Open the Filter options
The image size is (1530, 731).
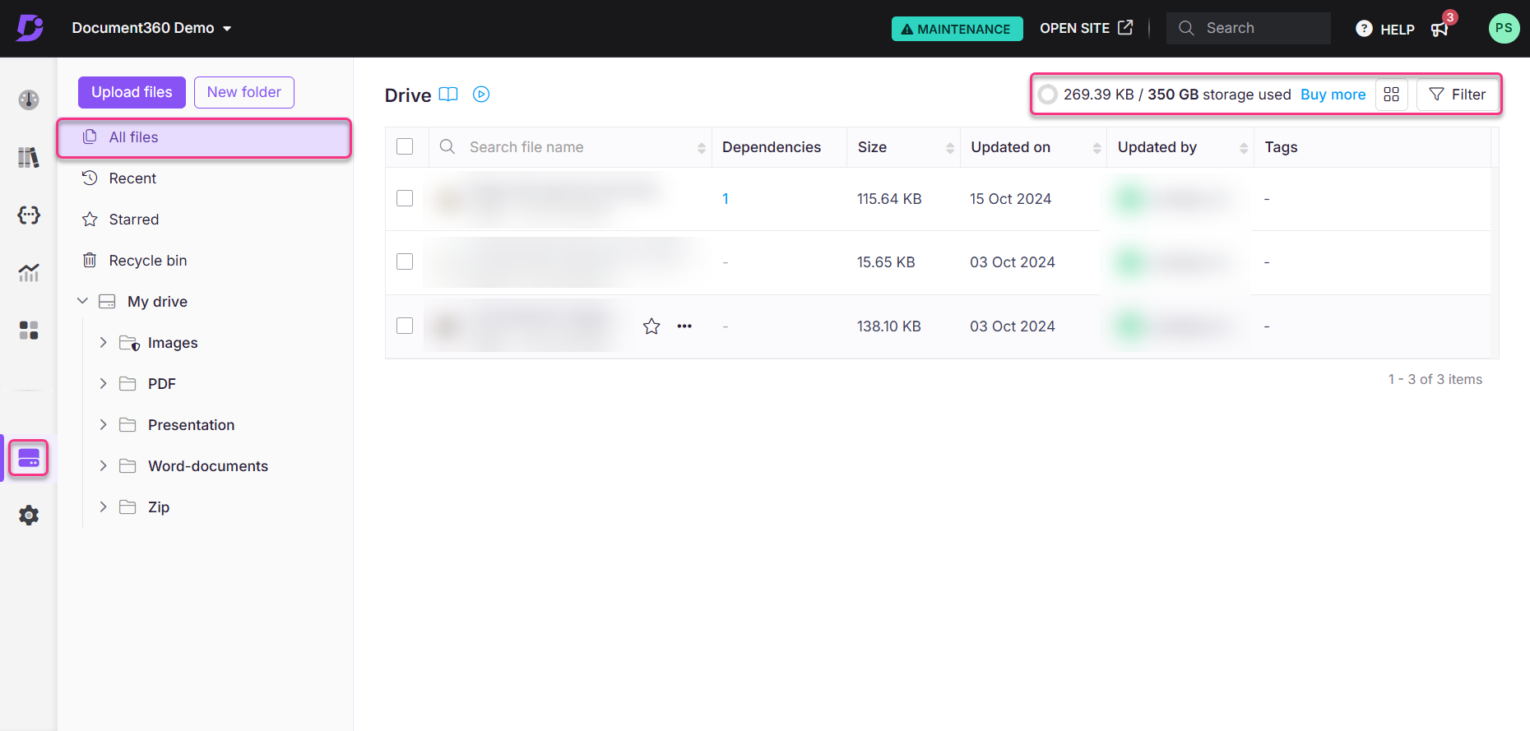click(1458, 95)
